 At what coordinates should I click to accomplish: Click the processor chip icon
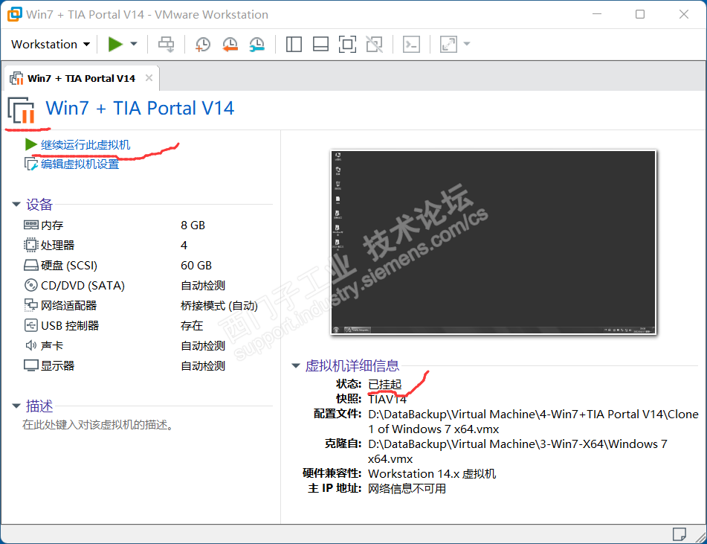click(x=30, y=245)
